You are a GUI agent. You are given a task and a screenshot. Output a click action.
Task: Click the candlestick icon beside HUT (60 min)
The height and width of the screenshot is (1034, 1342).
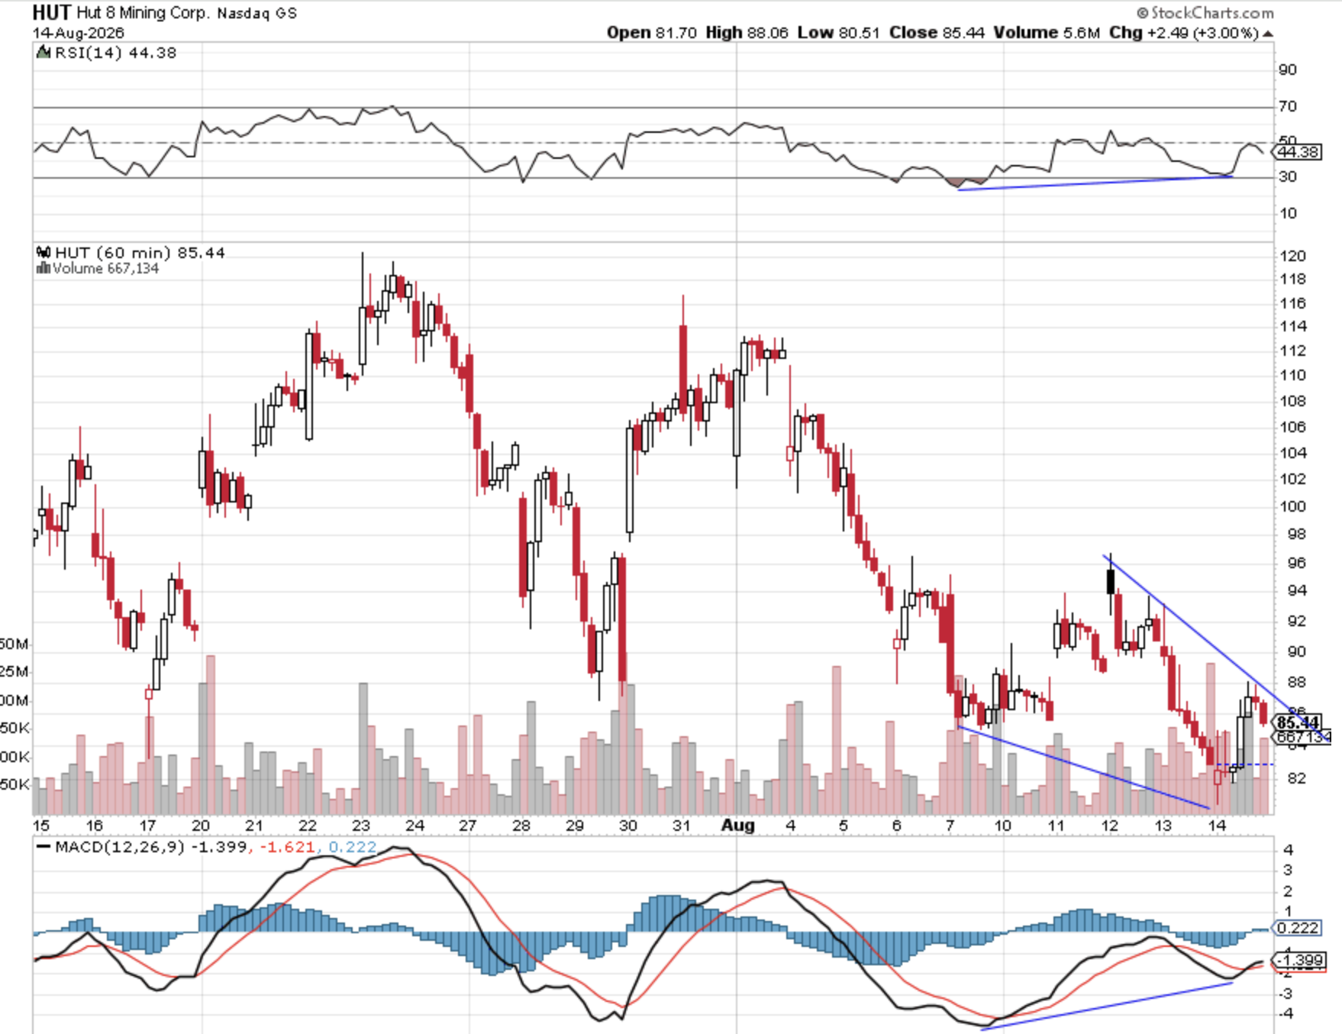click(x=44, y=252)
